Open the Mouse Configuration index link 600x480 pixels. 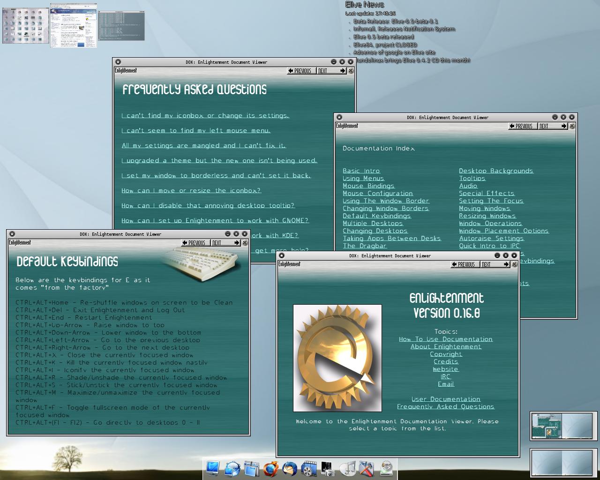(x=378, y=194)
